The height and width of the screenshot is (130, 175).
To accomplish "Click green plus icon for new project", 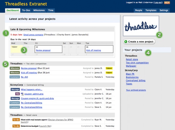I will (x=126, y=42).
